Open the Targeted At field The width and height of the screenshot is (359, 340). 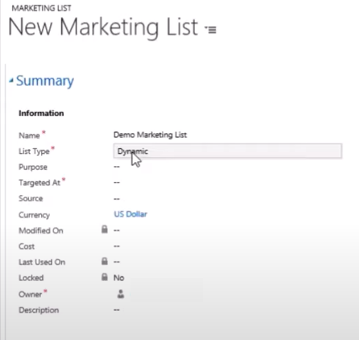tap(117, 183)
